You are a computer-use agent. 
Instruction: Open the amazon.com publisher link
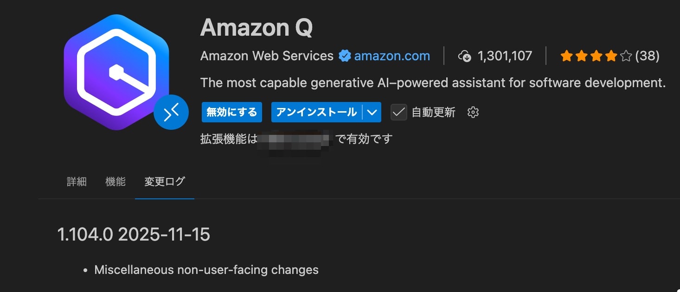click(x=392, y=56)
